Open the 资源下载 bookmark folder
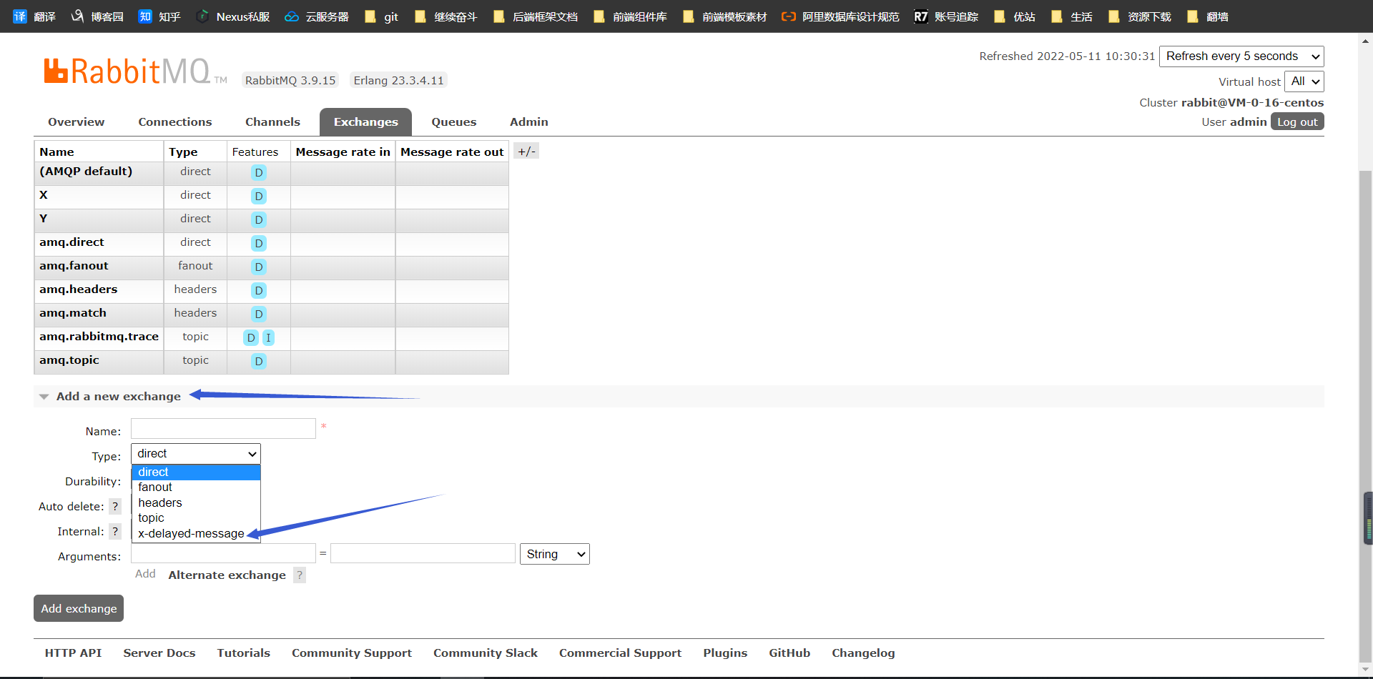1373x679 pixels. click(1139, 16)
